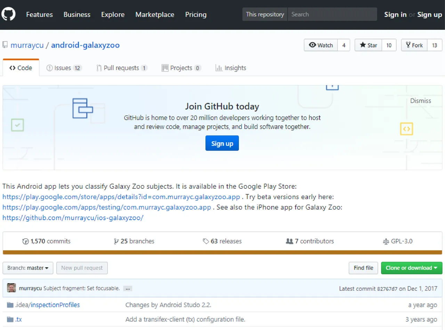Screen dimensions: 445x330
Task: Click the Watch button
Action: tap(321, 45)
